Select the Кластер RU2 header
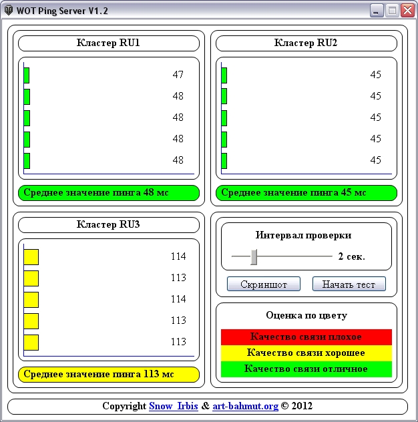The width and height of the screenshot is (418, 422). click(x=306, y=43)
